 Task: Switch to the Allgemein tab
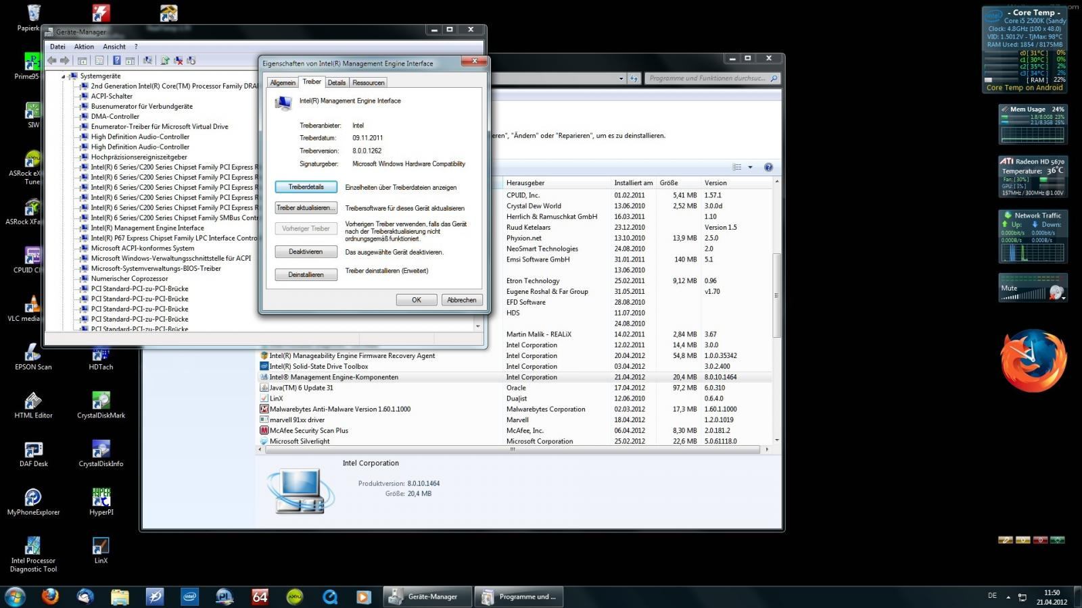coord(283,82)
